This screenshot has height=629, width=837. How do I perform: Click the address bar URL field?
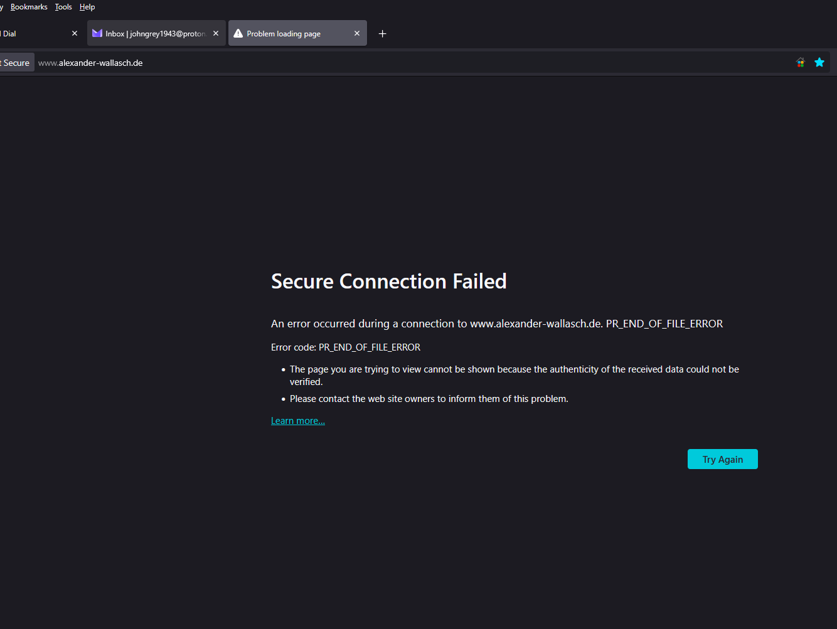pos(414,63)
